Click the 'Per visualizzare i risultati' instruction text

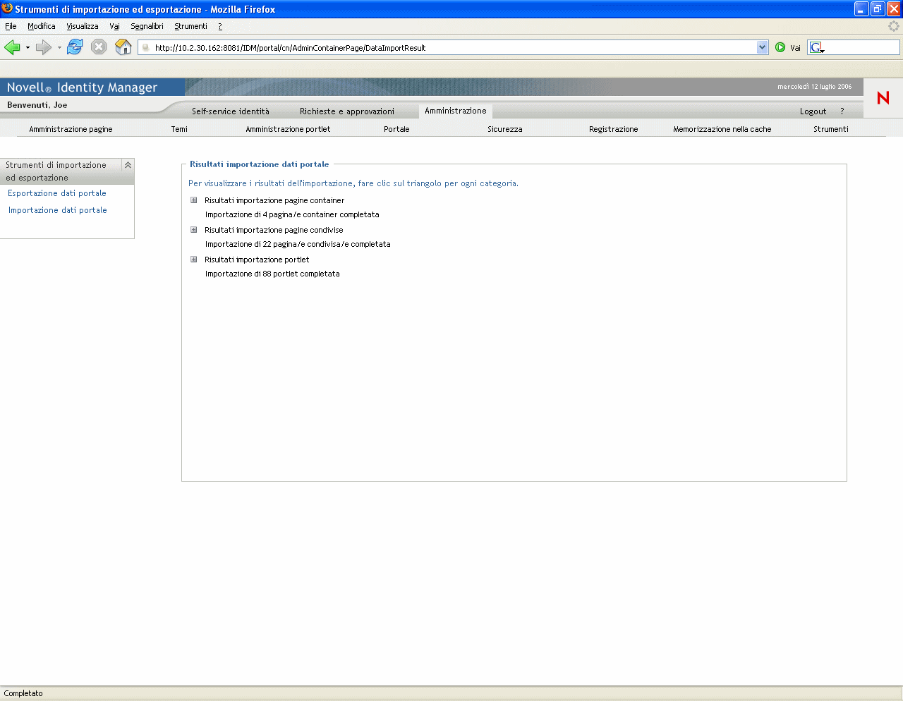pos(353,183)
